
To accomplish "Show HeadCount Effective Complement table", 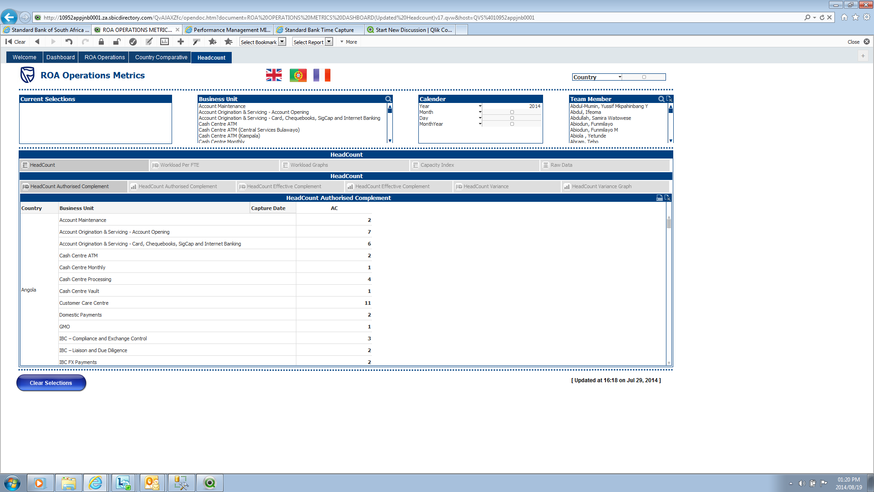I will 290,187.
